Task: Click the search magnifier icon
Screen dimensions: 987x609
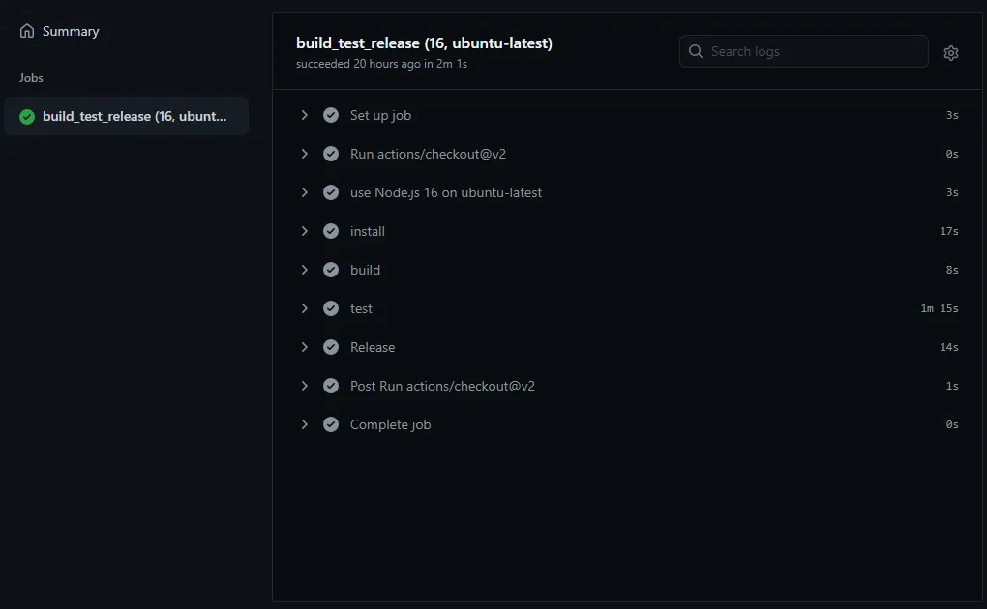Action: [695, 51]
